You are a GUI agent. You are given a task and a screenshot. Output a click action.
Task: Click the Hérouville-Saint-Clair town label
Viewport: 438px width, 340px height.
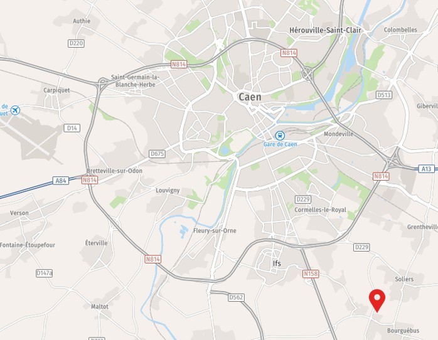point(325,30)
